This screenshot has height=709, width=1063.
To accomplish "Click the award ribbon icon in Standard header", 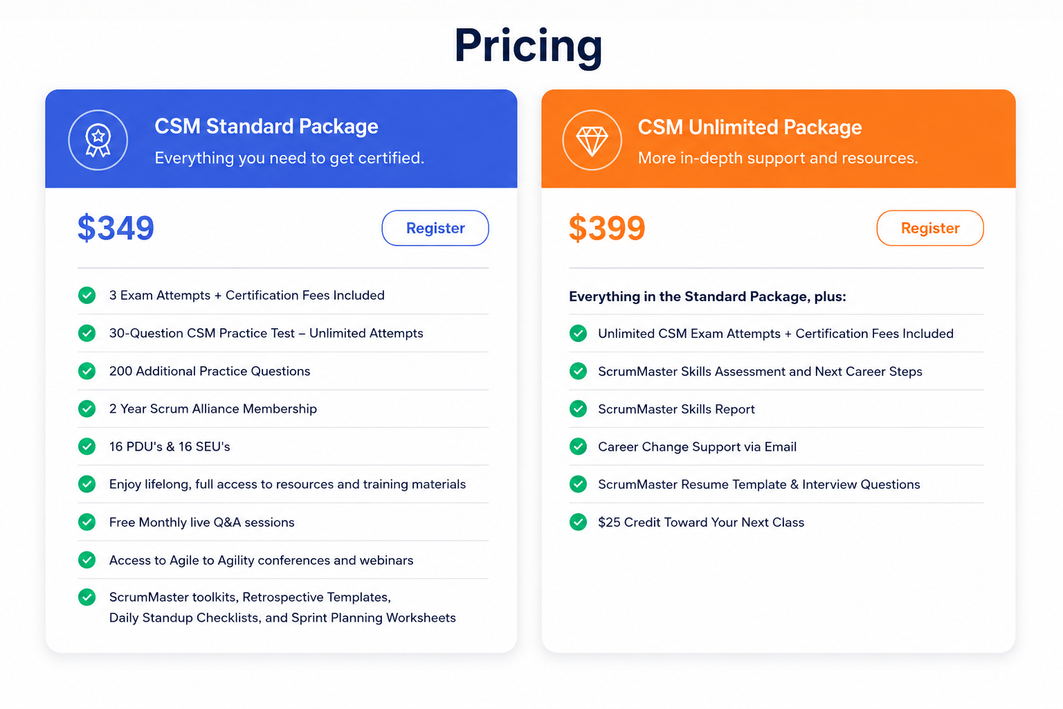I will [98, 140].
